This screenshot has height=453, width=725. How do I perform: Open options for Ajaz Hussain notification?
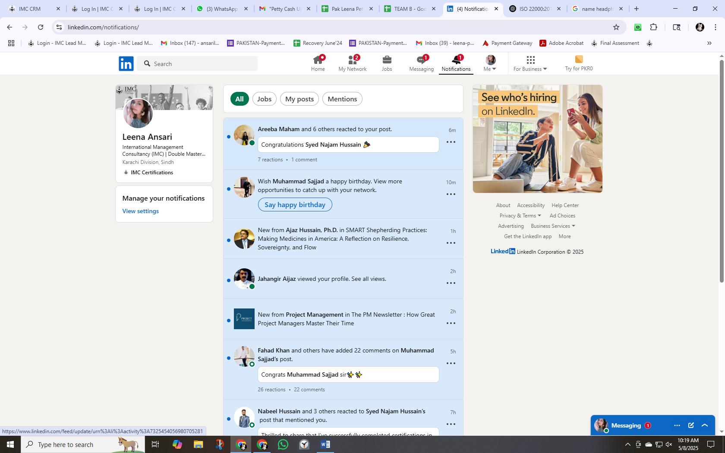pyautogui.click(x=451, y=243)
